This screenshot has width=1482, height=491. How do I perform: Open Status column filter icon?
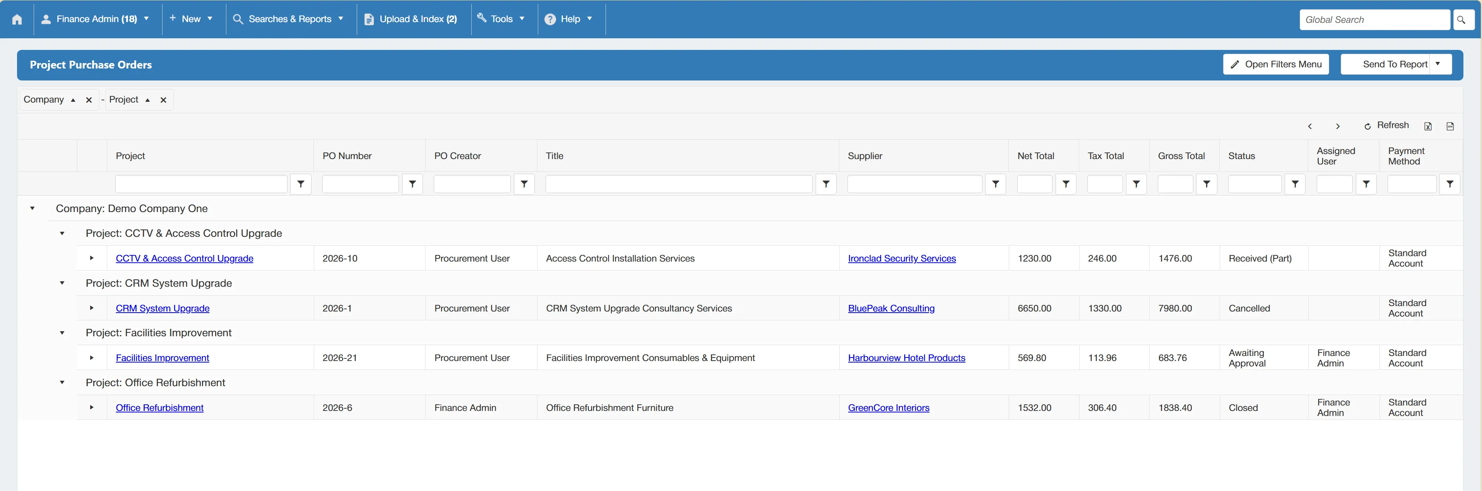(1295, 184)
